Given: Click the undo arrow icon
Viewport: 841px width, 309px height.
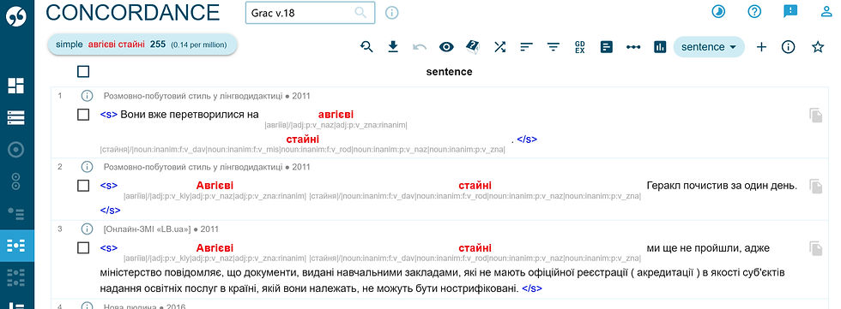Looking at the screenshot, I should click(x=420, y=47).
